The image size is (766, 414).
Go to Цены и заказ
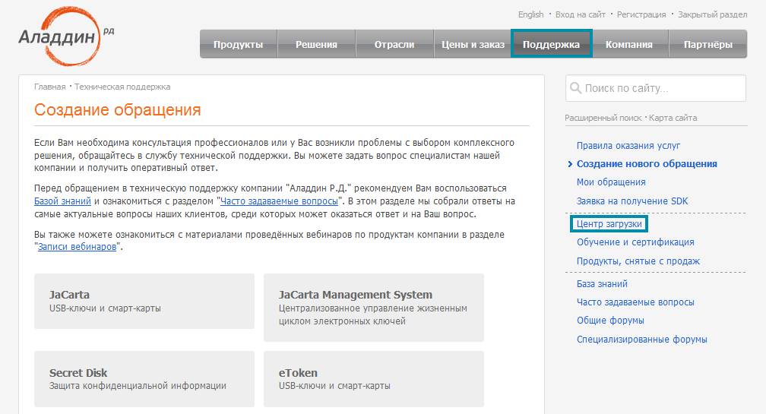pyautogui.click(x=473, y=44)
